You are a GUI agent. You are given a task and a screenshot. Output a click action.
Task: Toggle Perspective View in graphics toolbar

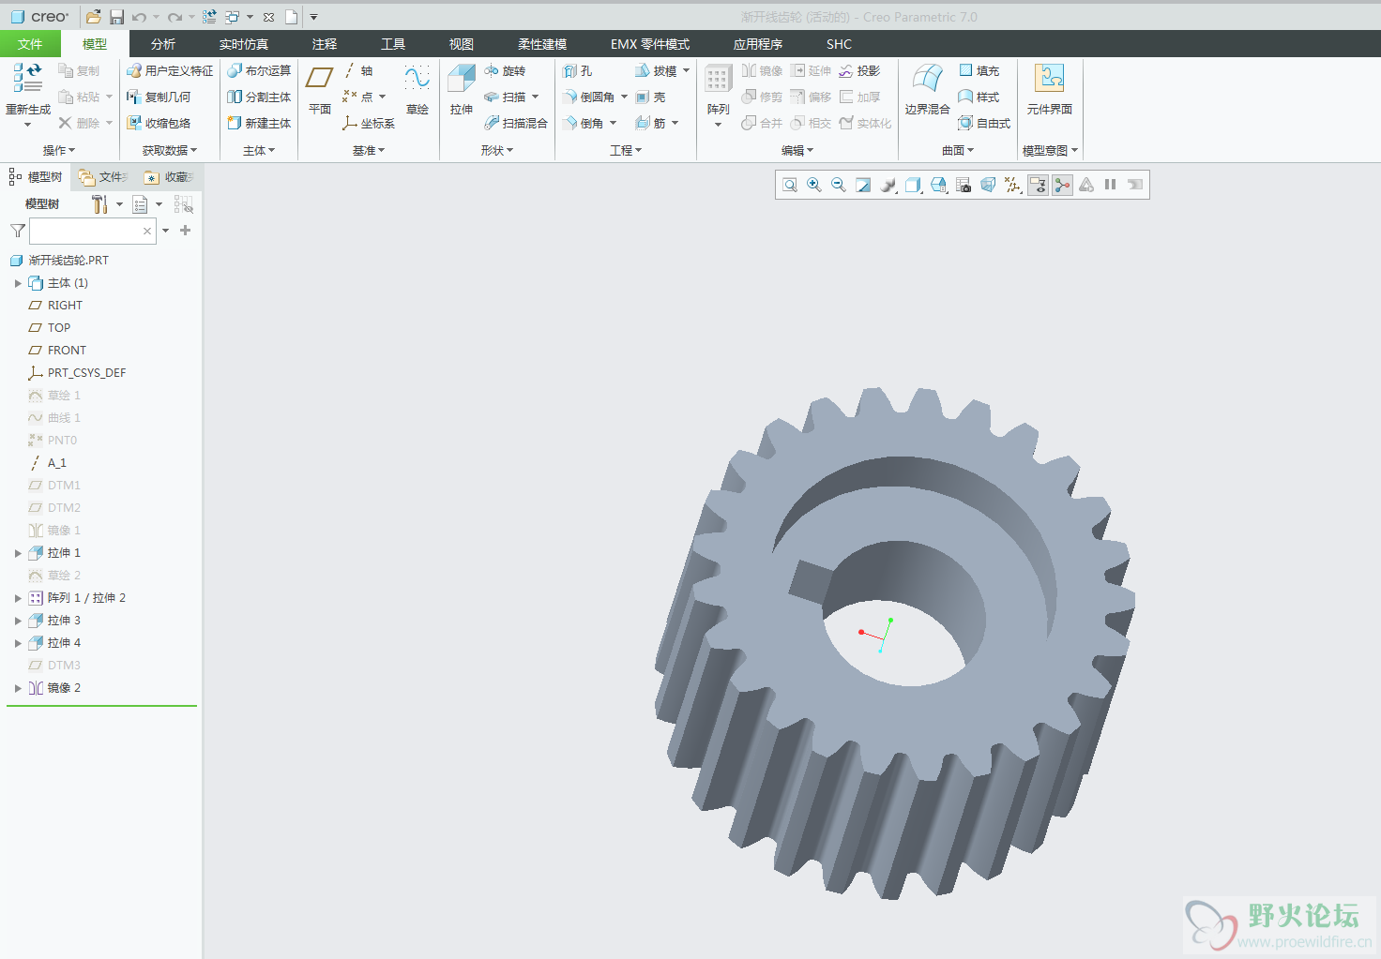pos(988,185)
